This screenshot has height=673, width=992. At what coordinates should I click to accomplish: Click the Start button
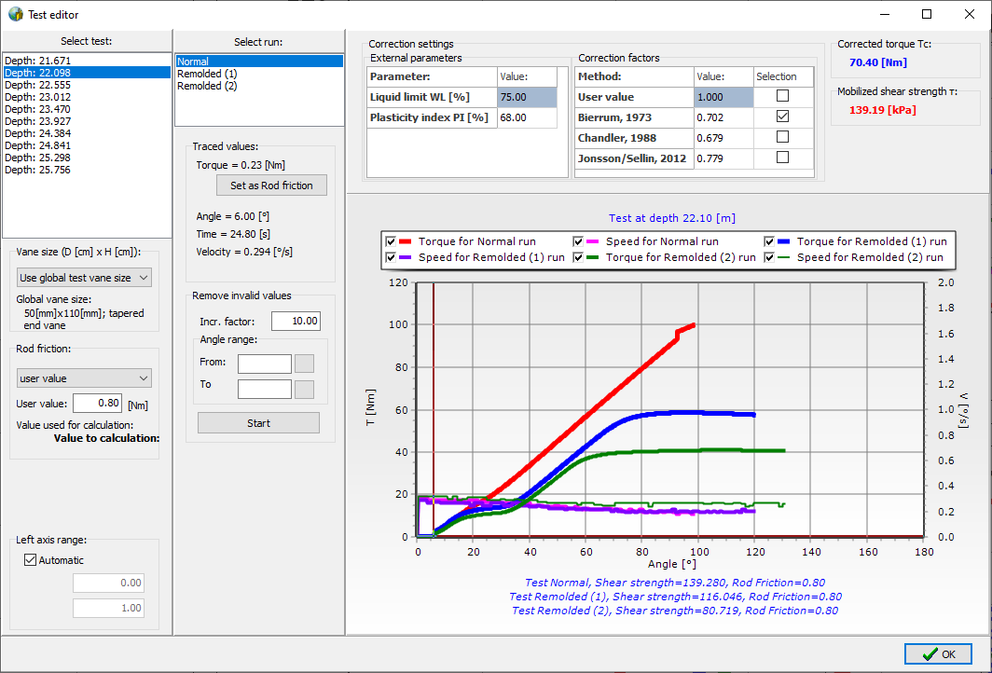[258, 423]
